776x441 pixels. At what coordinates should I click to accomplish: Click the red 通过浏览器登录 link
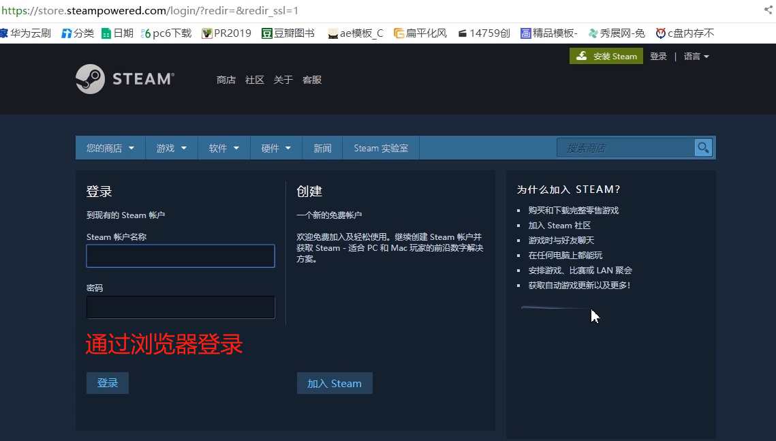click(164, 345)
